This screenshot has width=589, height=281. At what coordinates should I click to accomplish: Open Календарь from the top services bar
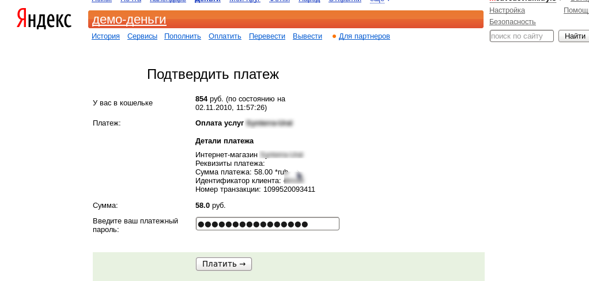(x=168, y=1)
